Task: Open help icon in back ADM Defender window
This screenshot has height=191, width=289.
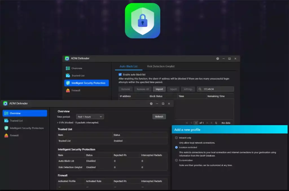Action: pos(218,59)
